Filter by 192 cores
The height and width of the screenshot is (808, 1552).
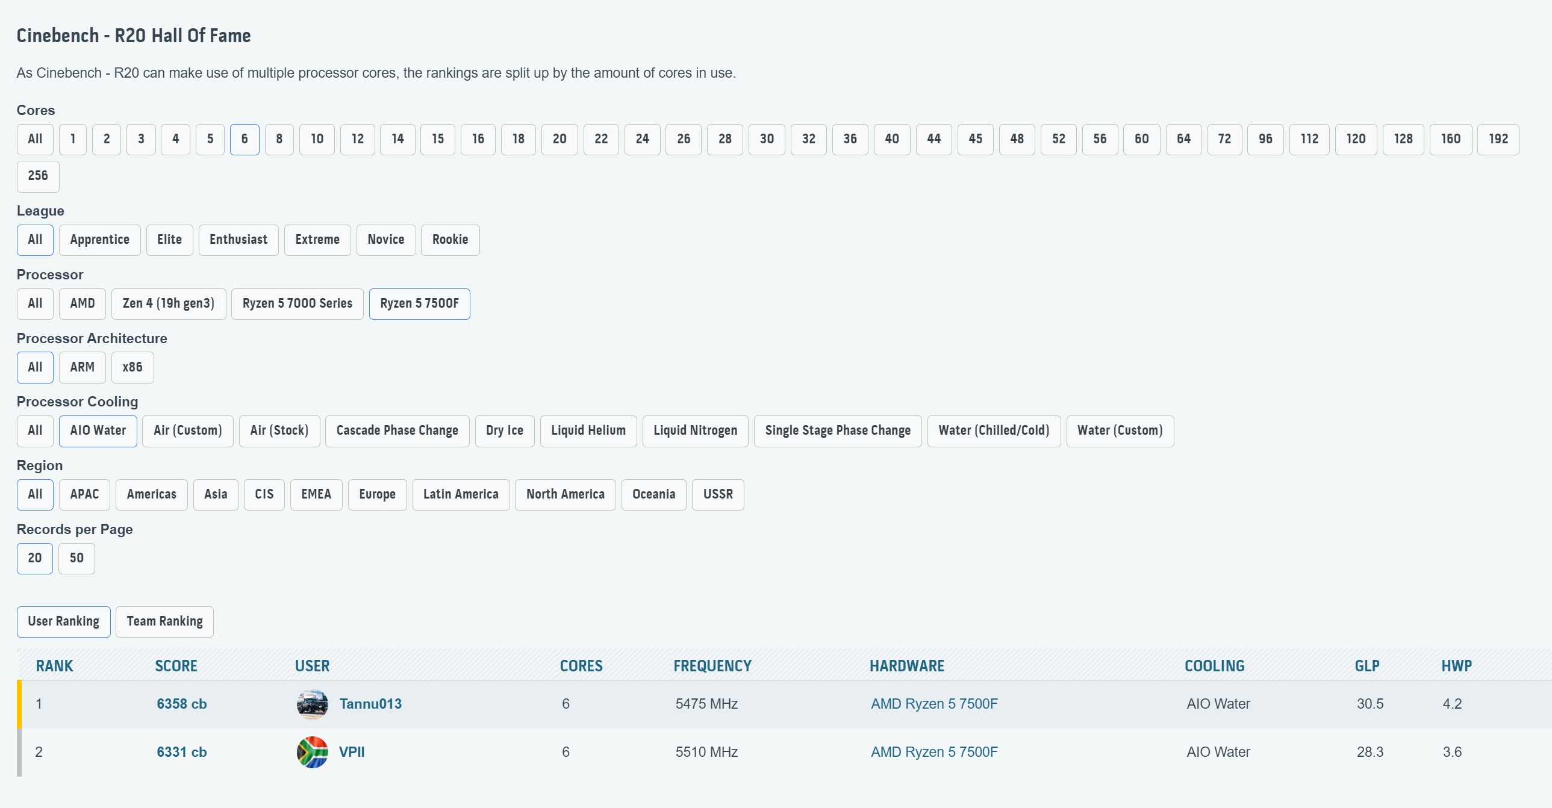(1498, 139)
